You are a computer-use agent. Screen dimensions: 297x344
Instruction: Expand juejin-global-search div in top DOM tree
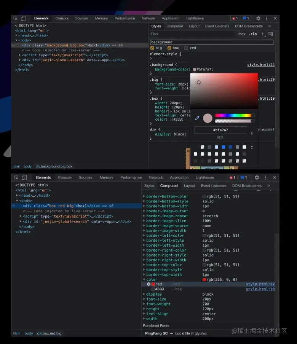click(20, 60)
